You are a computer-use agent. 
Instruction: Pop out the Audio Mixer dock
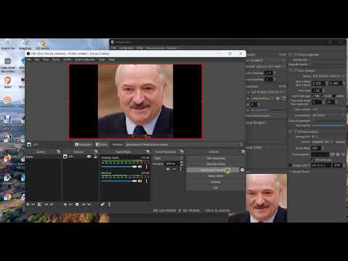pyautogui.click(x=148, y=152)
